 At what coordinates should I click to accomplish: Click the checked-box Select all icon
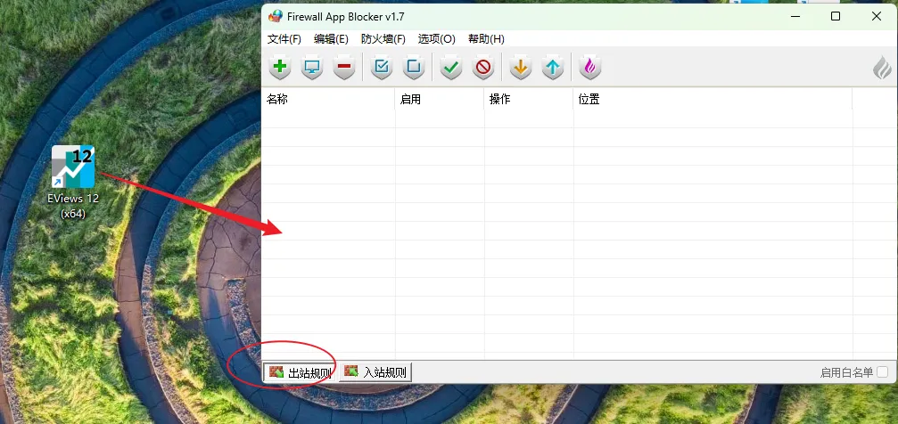[x=382, y=68]
